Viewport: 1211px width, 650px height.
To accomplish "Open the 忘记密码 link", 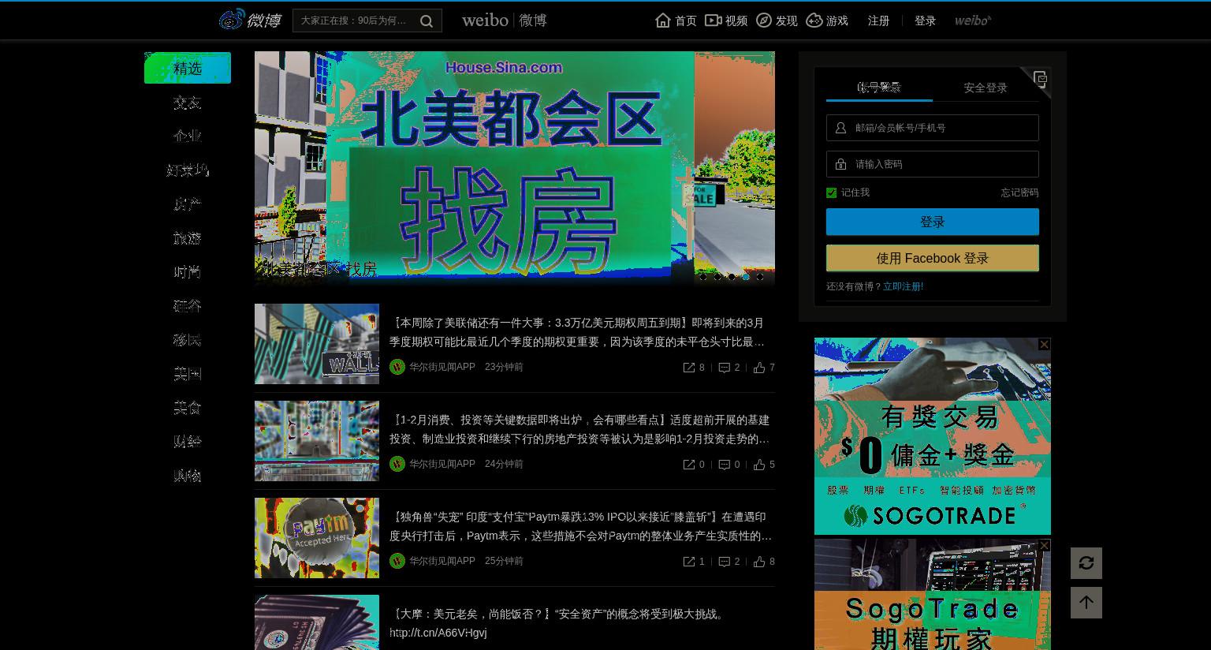I will pyautogui.click(x=1019, y=192).
